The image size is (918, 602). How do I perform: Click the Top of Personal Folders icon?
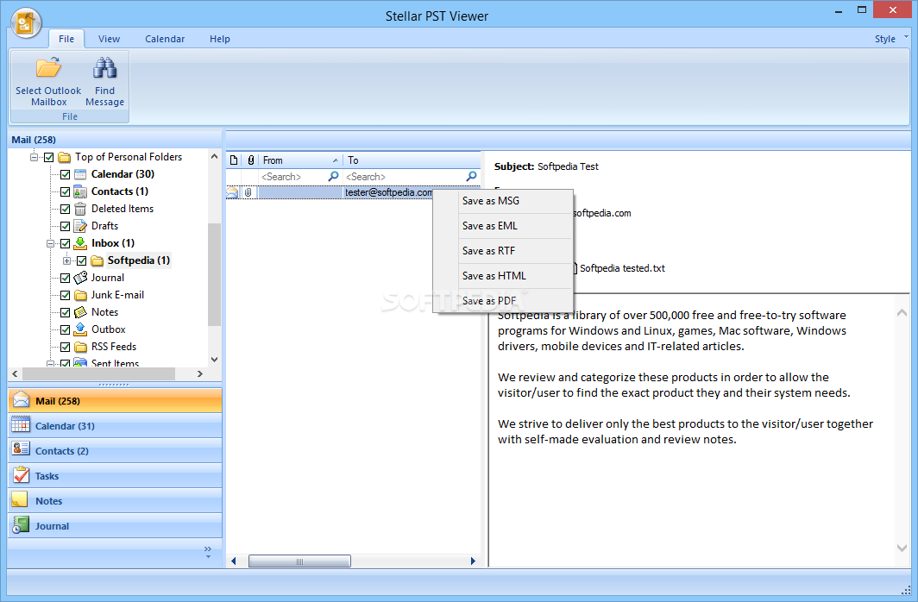65,157
